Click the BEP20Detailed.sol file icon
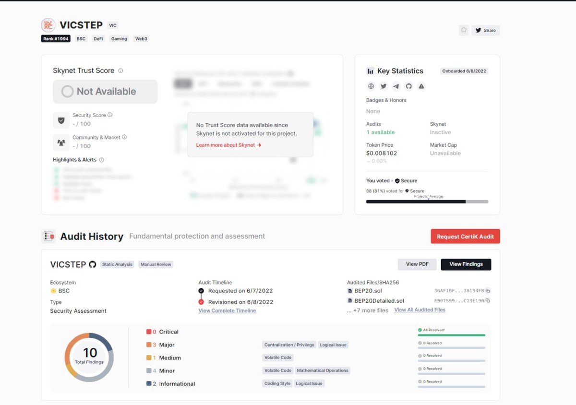The image size is (576, 405). [350, 301]
